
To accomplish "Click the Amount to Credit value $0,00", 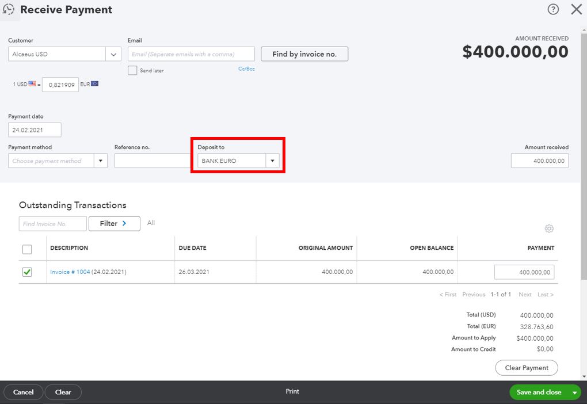I will coord(545,349).
